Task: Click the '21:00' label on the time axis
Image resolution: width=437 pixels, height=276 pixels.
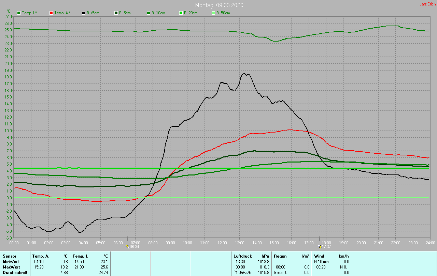Action: tap(378, 243)
